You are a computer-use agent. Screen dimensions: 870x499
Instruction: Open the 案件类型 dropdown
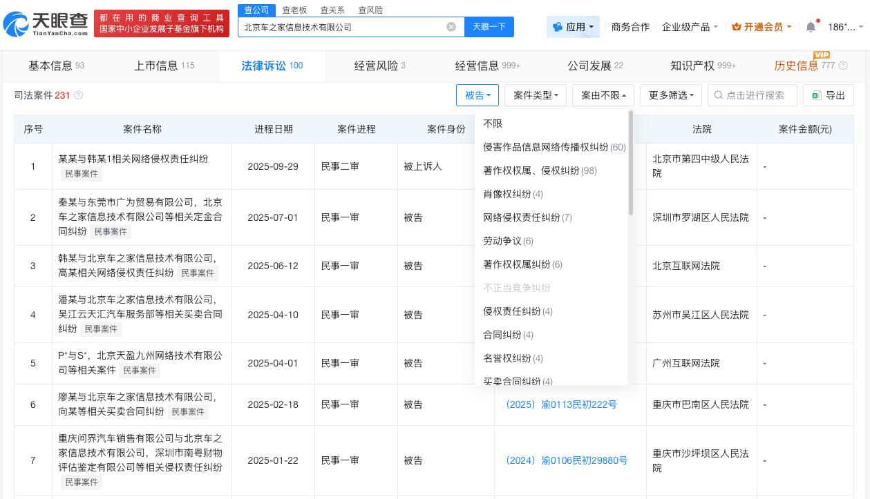pos(536,95)
